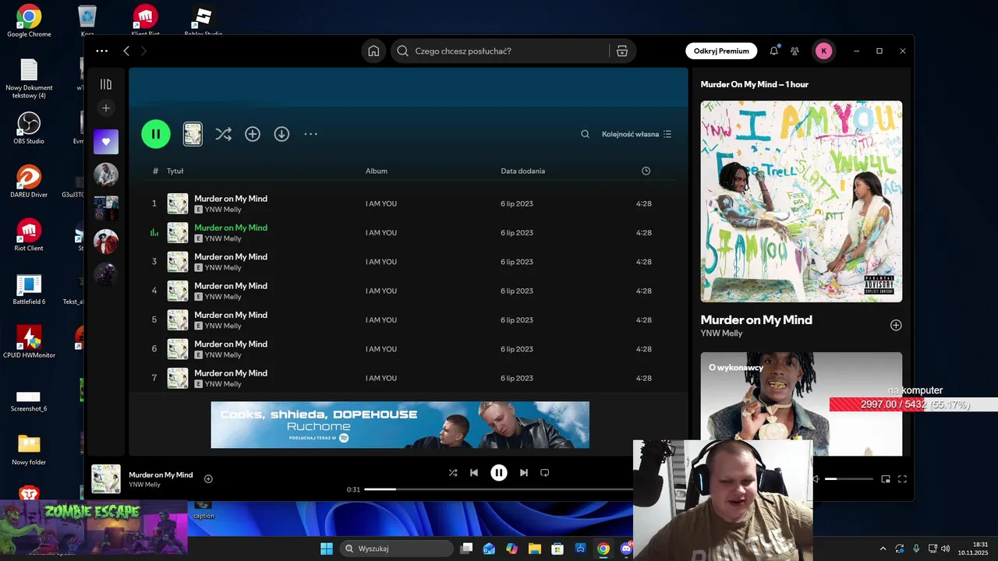Open the Liked Songs heart tile
The height and width of the screenshot is (561, 998).
[106, 142]
